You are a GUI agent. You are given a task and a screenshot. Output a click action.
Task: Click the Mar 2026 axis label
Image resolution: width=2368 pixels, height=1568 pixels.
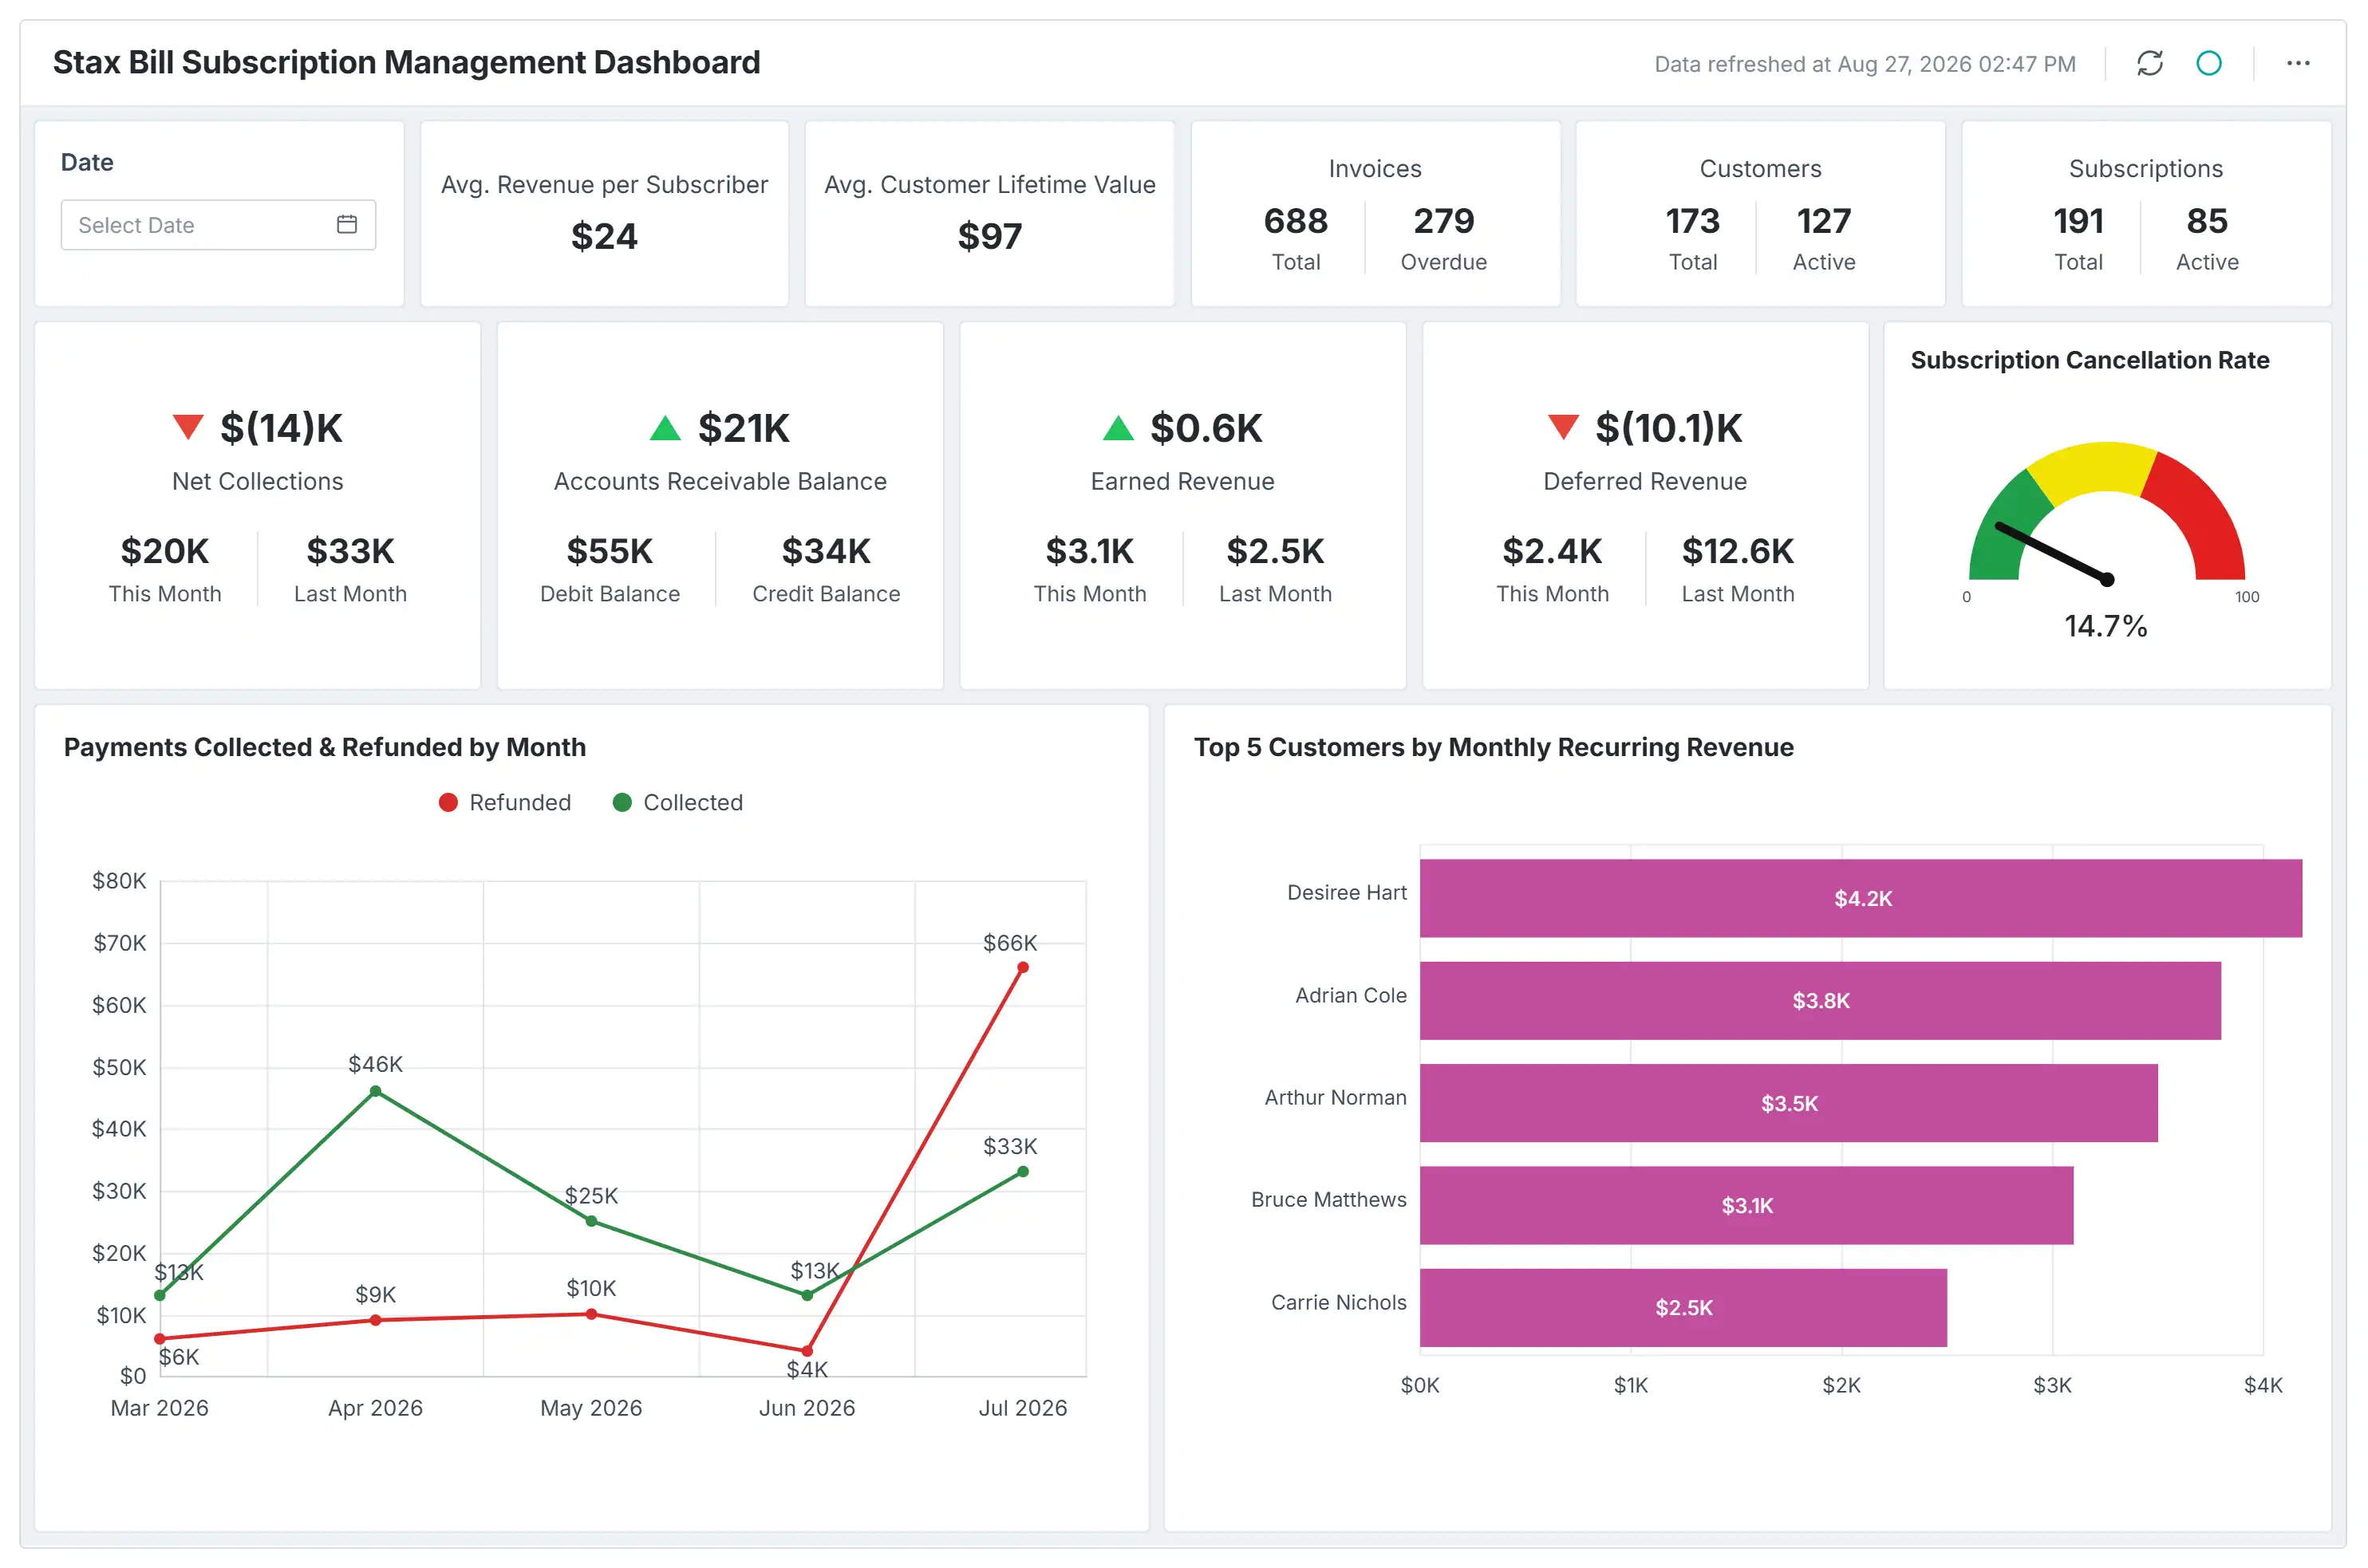point(160,1408)
